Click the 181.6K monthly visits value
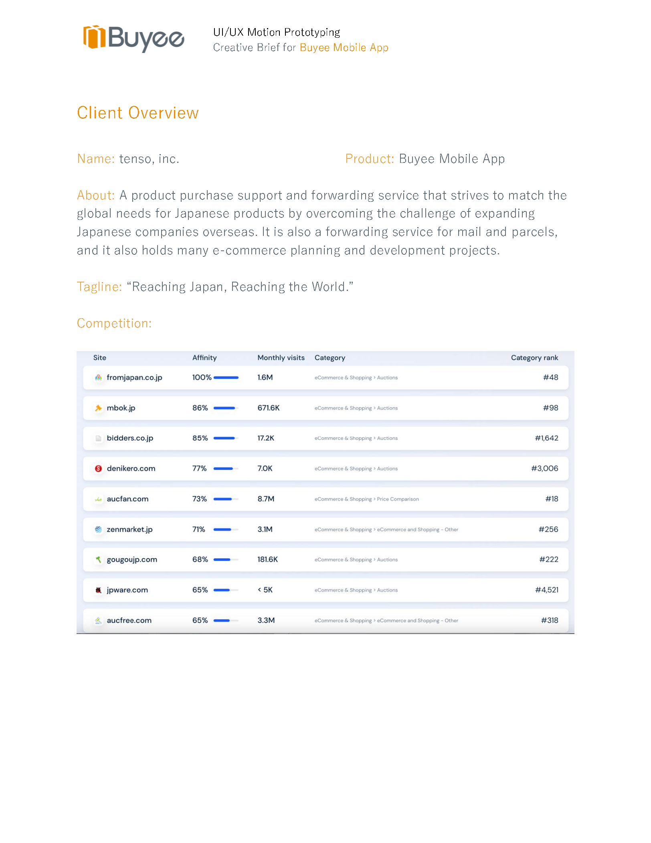 coord(267,560)
